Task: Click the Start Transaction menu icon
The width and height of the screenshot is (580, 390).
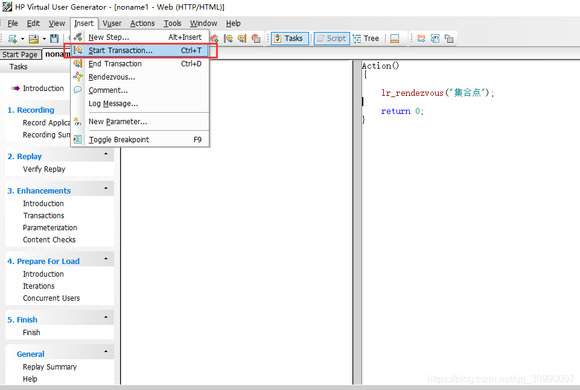Action: [x=78, y=50]
